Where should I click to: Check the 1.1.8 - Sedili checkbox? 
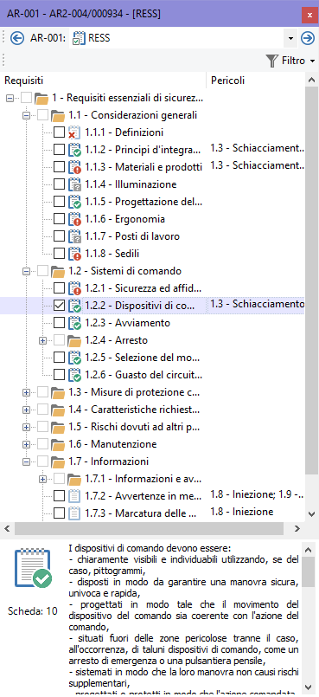(x=60, y=254)
